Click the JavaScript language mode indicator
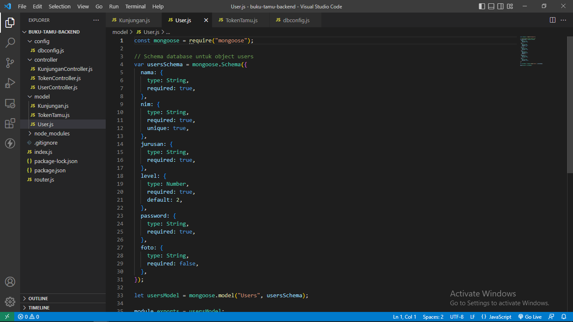This screenshot has height=322, width=573. (x=497, y=317)
